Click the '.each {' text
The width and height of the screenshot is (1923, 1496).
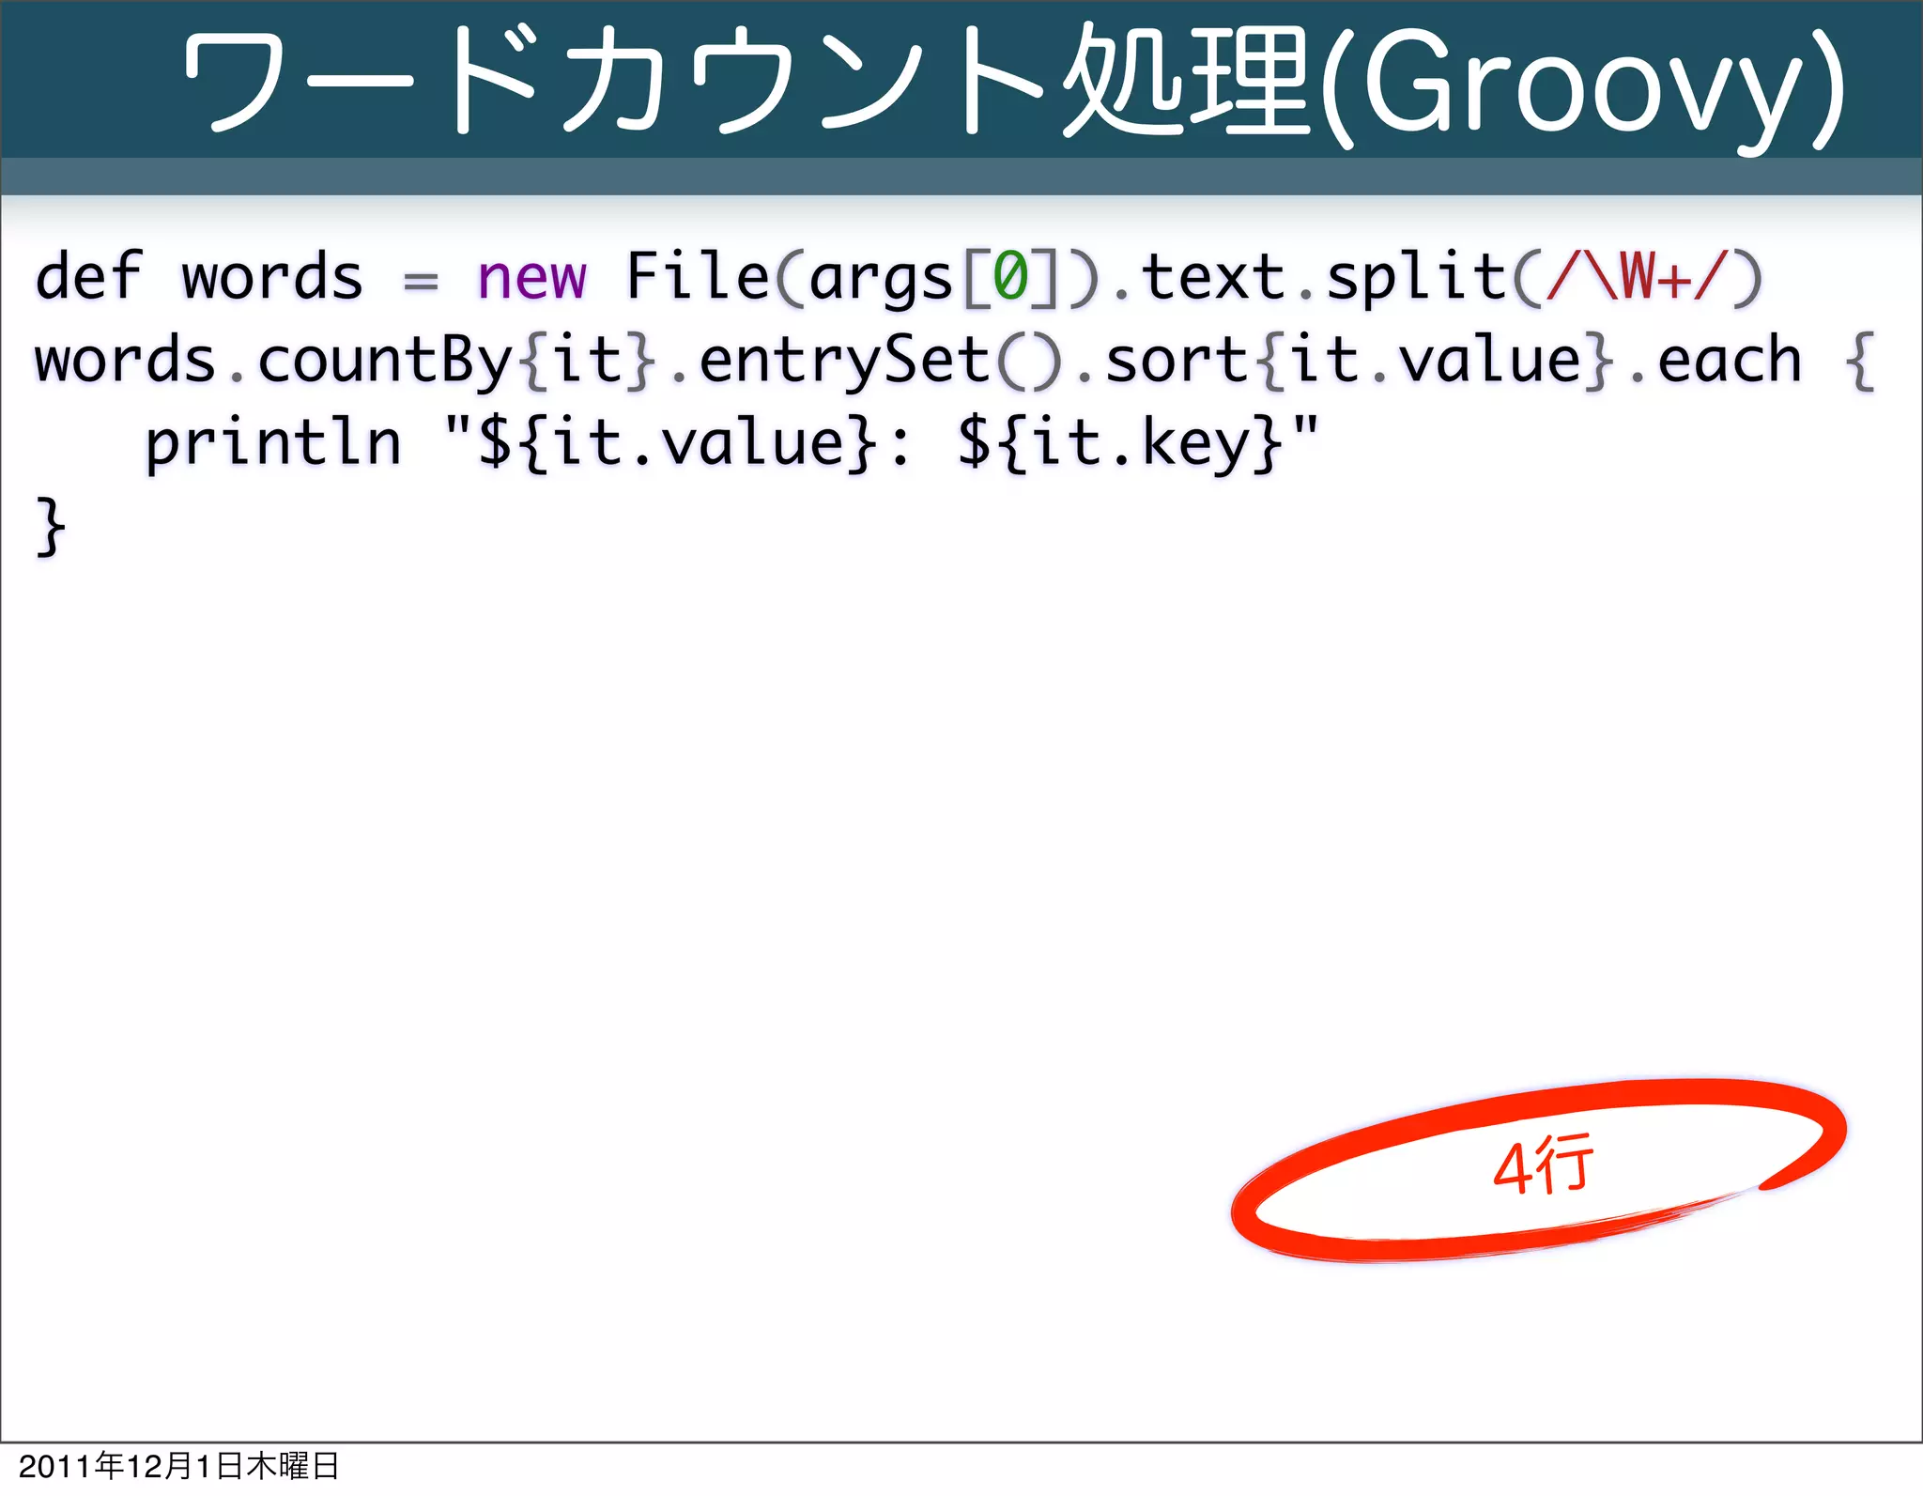[x=1752, y=361]
